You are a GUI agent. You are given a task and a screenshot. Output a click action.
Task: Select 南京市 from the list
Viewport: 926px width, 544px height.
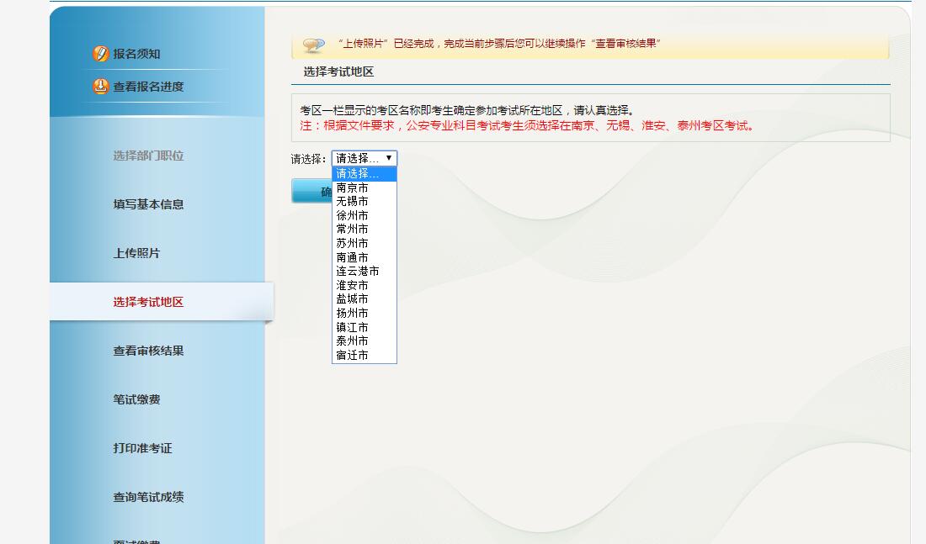pyautogui.click(x=365, y=187)
